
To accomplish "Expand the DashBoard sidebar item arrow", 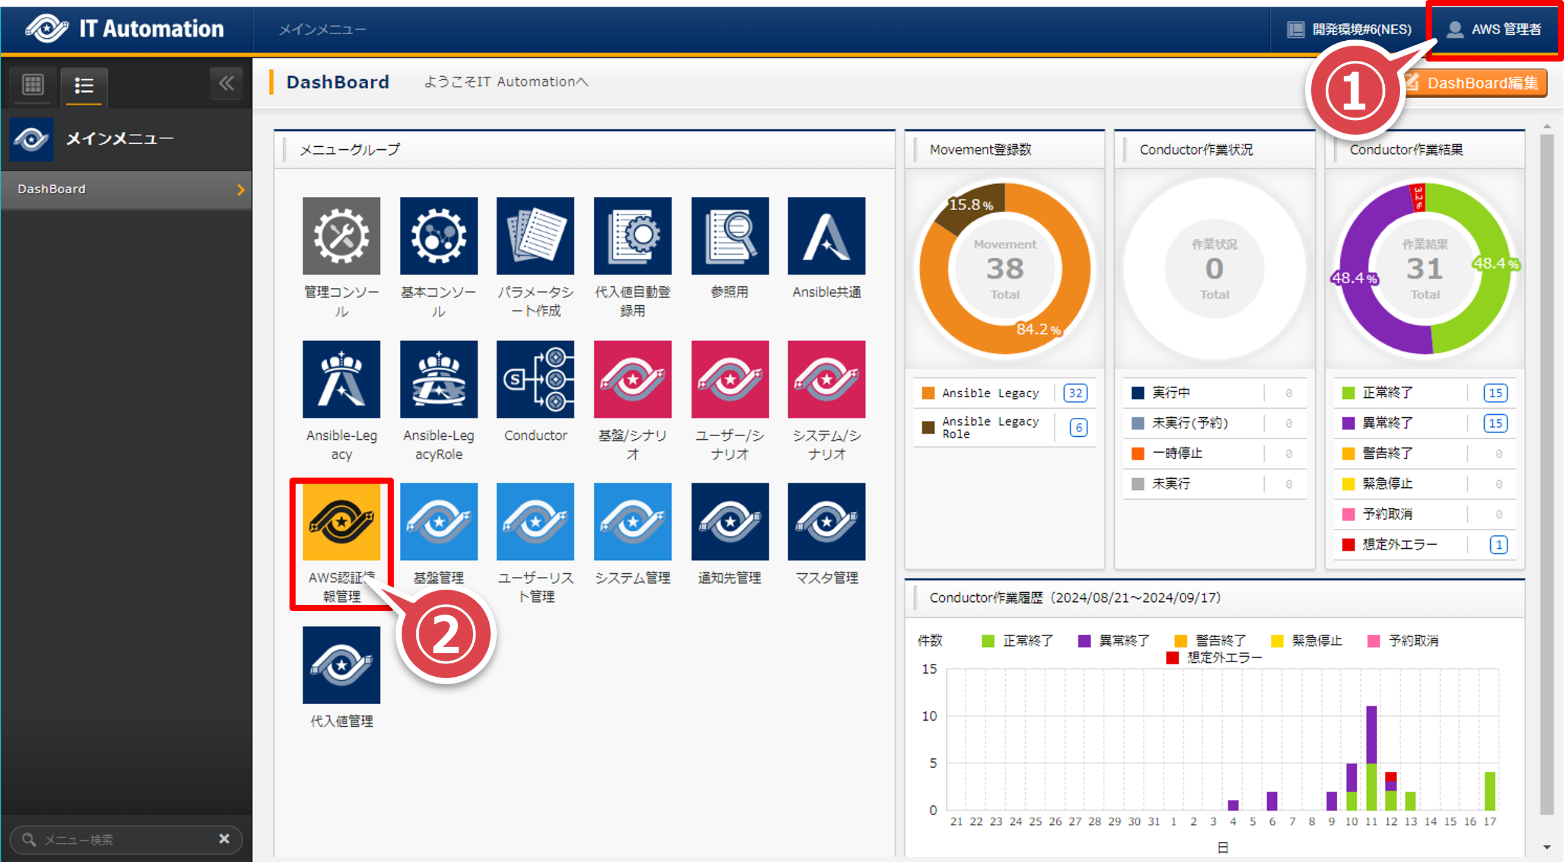I will click(241, 189).
